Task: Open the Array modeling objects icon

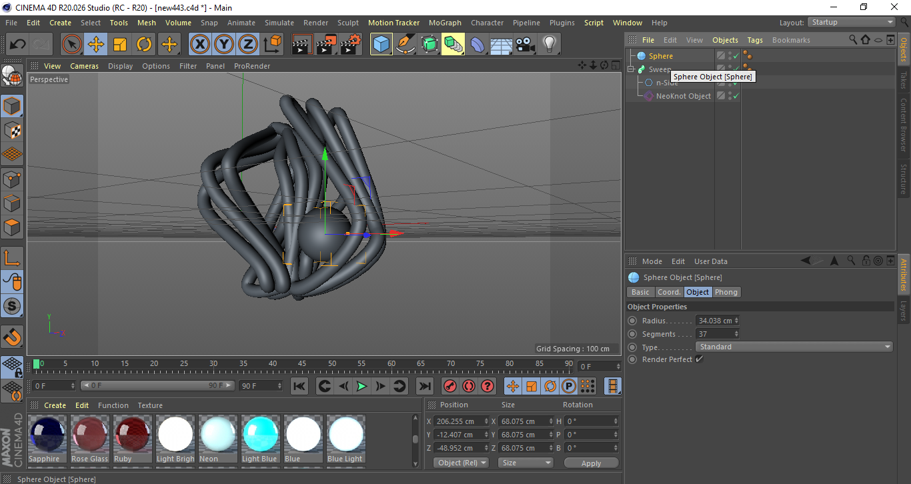Action: pyautogui.click(x=453, y=45)
